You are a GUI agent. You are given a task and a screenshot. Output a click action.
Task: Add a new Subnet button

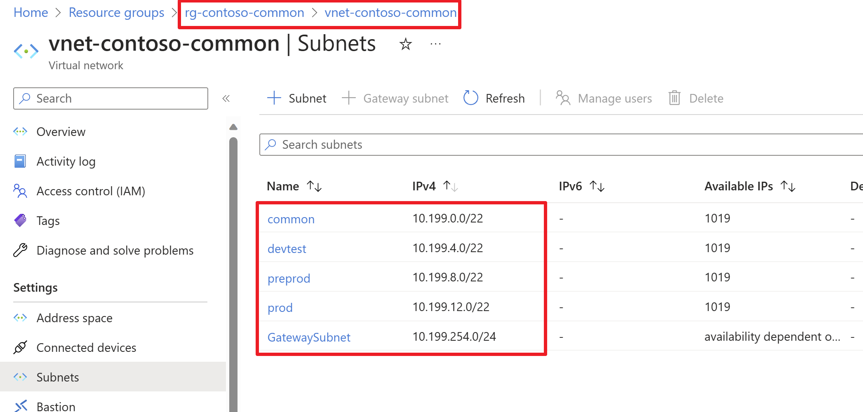pyautogui.click(x=296, y=98)
